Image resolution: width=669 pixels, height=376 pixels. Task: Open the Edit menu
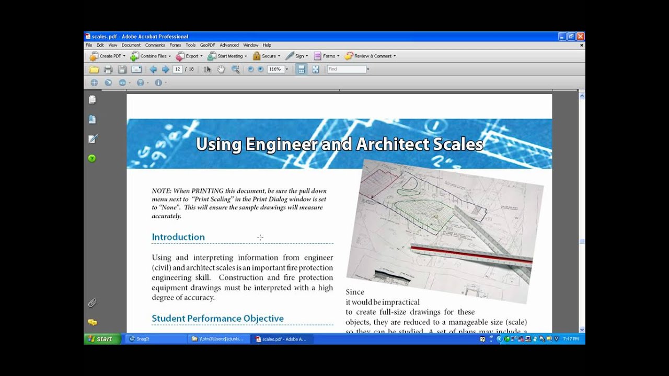click(100, 45)
